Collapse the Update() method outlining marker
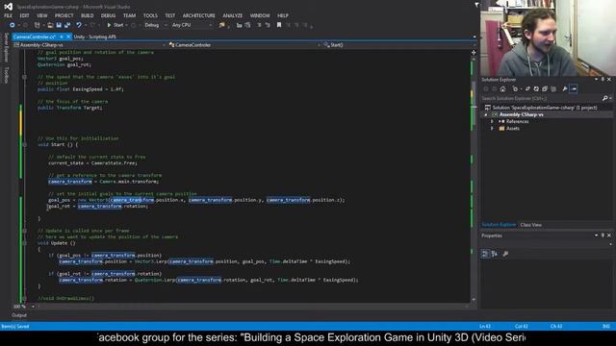The image size is (616, 346). tap(24, 243)
